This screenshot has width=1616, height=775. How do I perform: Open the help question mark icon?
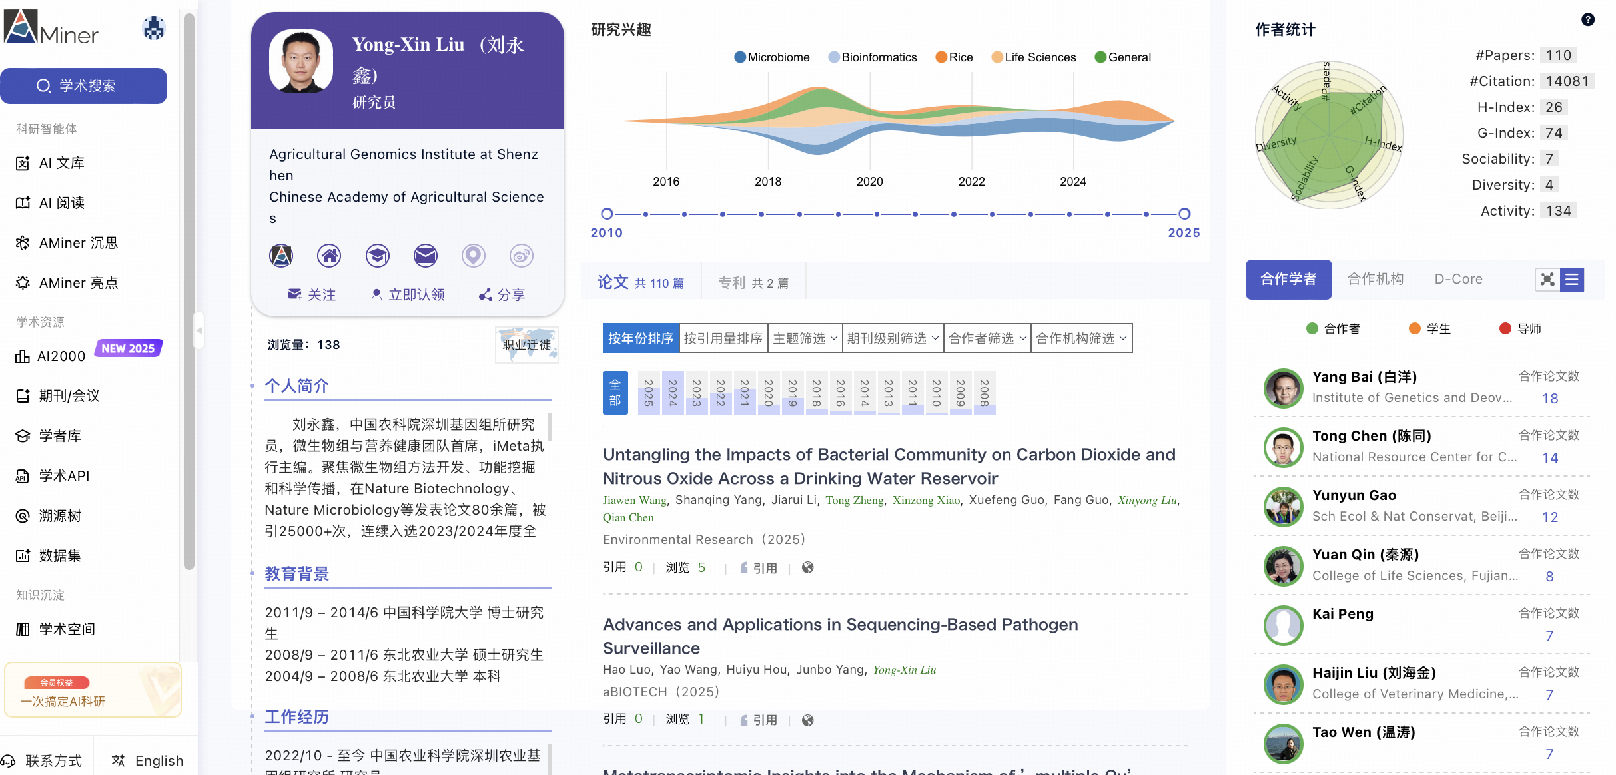coord(1588,19)
